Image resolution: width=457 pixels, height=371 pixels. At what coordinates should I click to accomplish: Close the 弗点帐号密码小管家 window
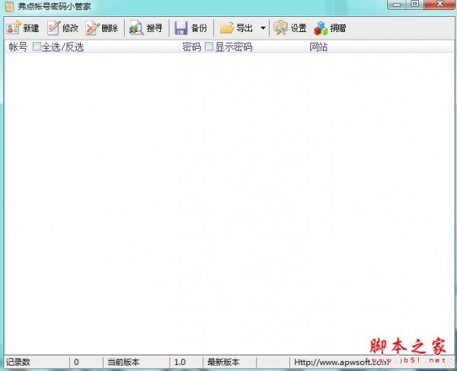click(x=439, y=4)
